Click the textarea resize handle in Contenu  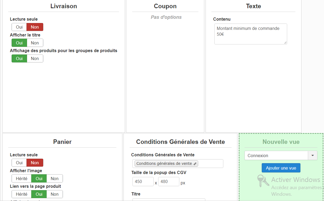click(x=285, y=43)
